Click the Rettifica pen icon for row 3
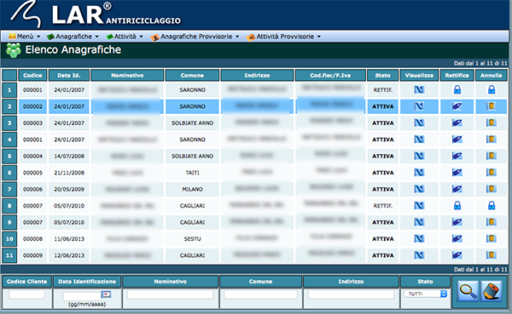The width and height of the screenshot is (512, 314). tap(457, 123)
